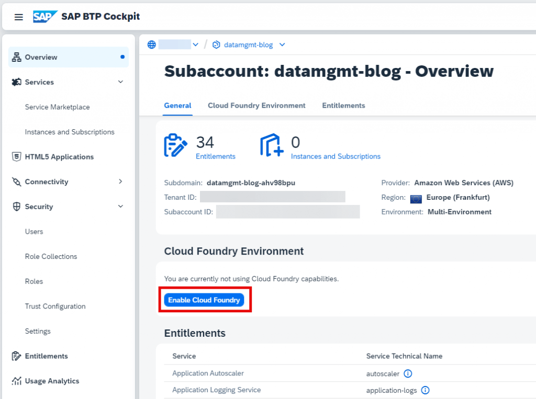The image size is (536, 399).
Task: Click the Security shield icon
Action: [x=16, y=207]
